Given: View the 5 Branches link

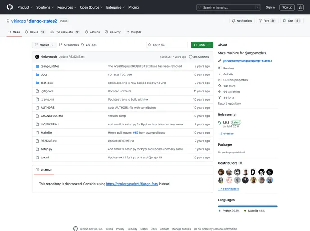Looking at the screenshot, I should click(x=69, y=45).
